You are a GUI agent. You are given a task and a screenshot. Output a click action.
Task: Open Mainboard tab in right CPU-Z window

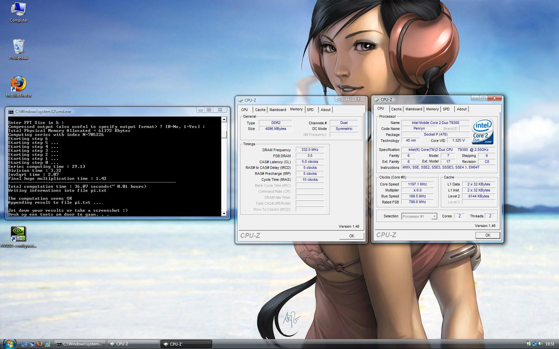414,109
